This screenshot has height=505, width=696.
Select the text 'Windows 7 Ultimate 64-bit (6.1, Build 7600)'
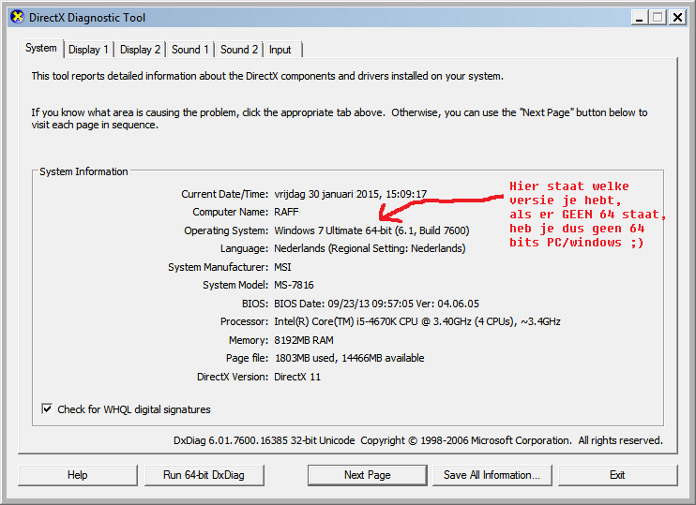(x=371, y=230)
